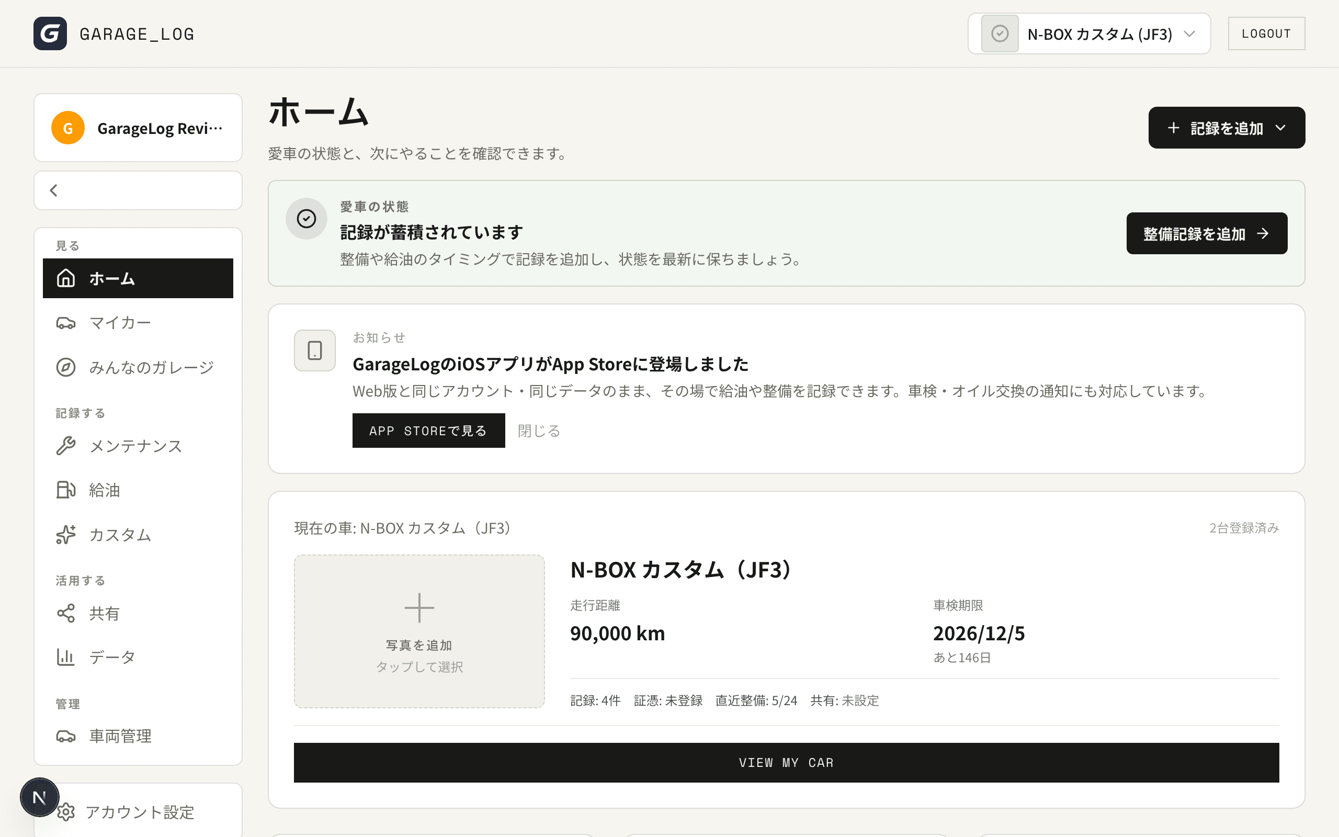This screenshot has height=837, width=1339.
Task: Click the GarageLogのiOSアプリ announcement headline
Action: tap(550, 364)
